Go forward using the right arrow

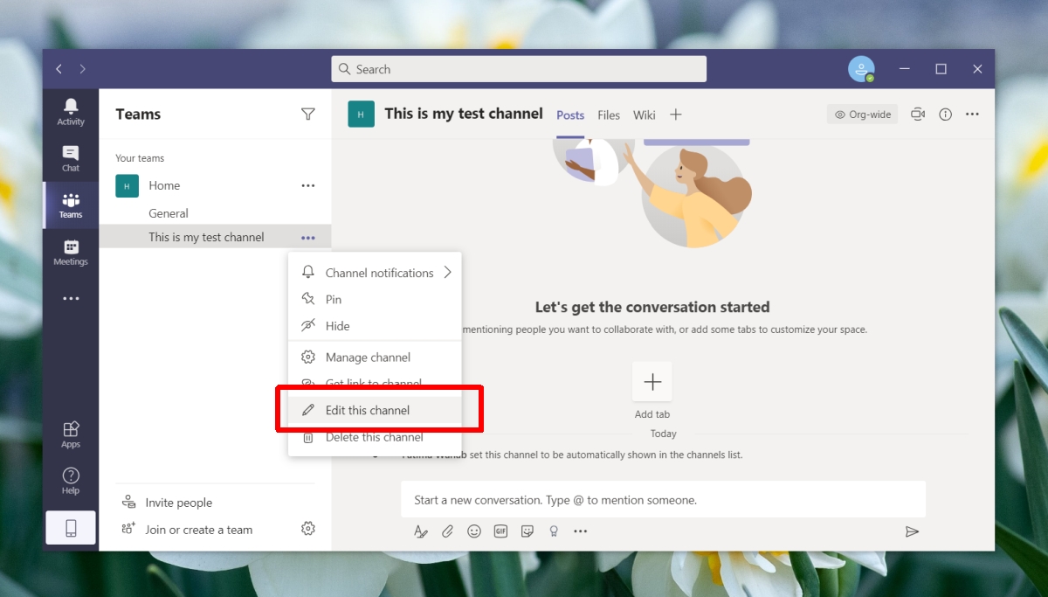tap(83, 69)
